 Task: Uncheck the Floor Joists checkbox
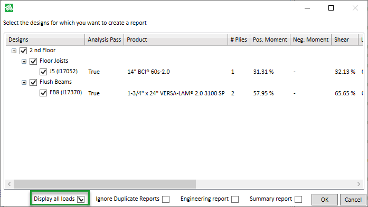pyautogui.click(x=33, y=61)
